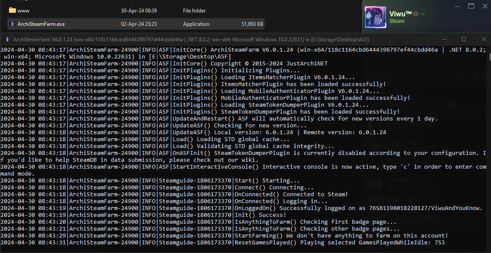The height and width of the screenshot is (253, 491).
Task: Select the ArchiSteamFarm.exe file row
Action: tap(136, 24)
